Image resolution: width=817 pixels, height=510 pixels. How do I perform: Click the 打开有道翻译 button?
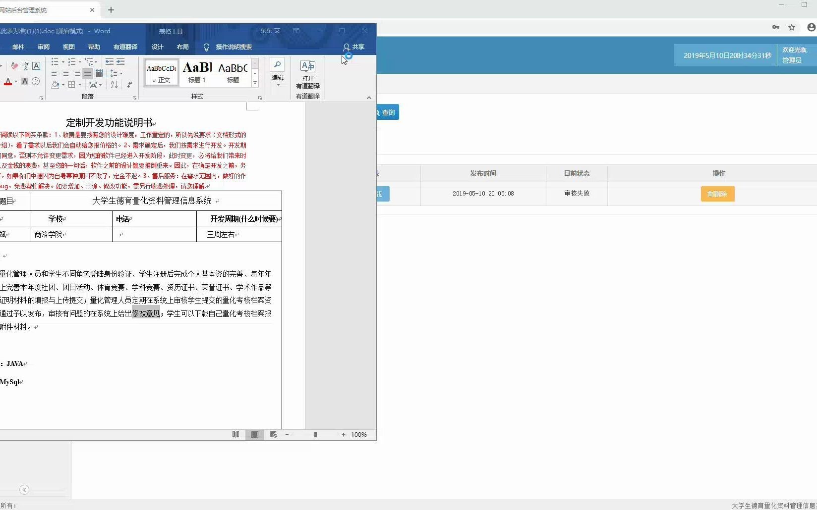tap(308, 74)
